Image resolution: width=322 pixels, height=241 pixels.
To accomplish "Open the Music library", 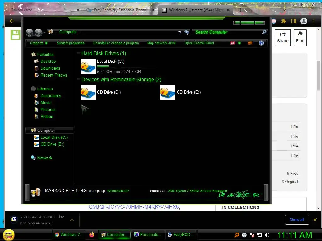I will click(x=46, y=103).
